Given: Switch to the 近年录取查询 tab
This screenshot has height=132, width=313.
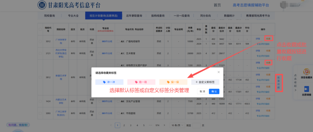Looking at the screenshot, I should pyautogui.click(x=134, y=16).
